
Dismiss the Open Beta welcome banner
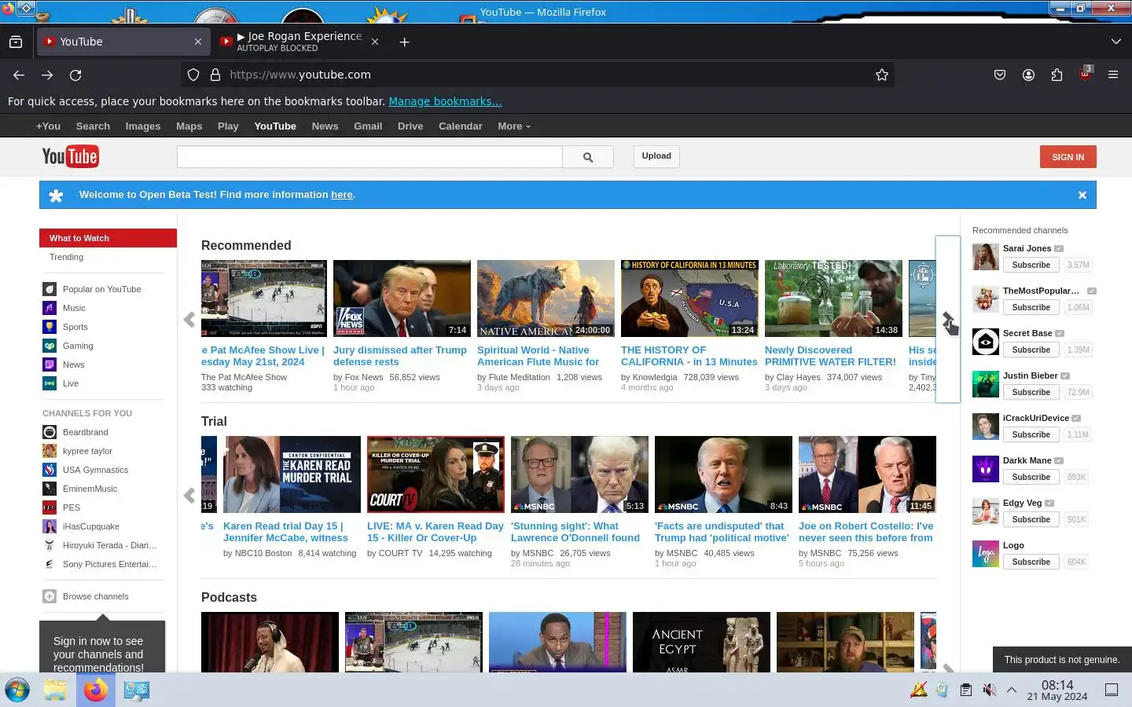(x=1082, y=195)
